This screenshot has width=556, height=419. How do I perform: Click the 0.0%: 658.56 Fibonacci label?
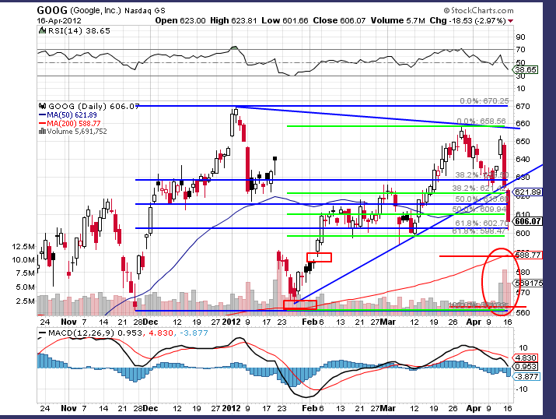(481, 121)
